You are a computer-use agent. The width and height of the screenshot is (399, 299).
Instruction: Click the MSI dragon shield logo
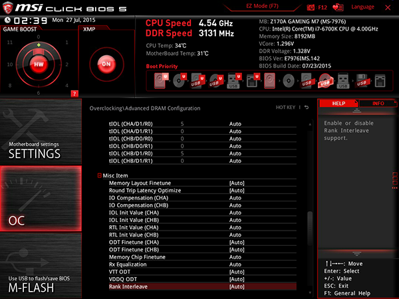click(x=7, y=7)
